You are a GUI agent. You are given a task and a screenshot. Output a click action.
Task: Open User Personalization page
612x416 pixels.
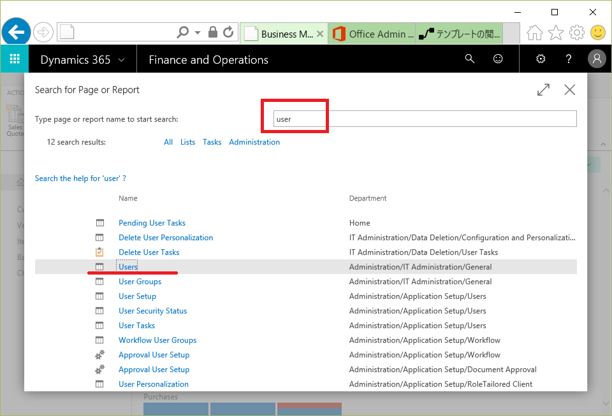pyautogui.click(x=154, y=384)
